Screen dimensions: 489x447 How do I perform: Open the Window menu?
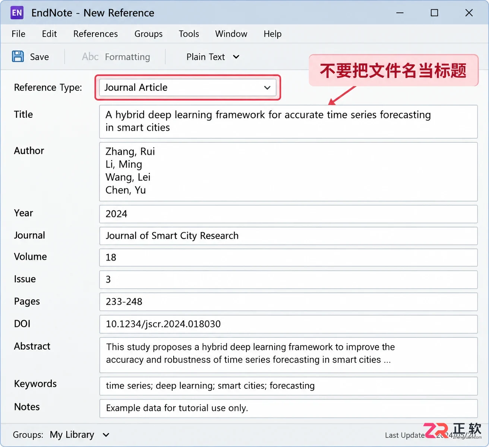231,34
